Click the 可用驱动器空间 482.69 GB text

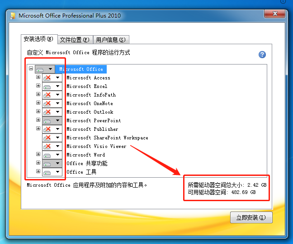tap(222, 192)
